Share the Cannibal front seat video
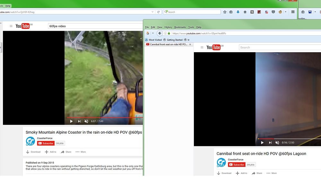This screenshot has height=180, width=321. pos(257,173)
